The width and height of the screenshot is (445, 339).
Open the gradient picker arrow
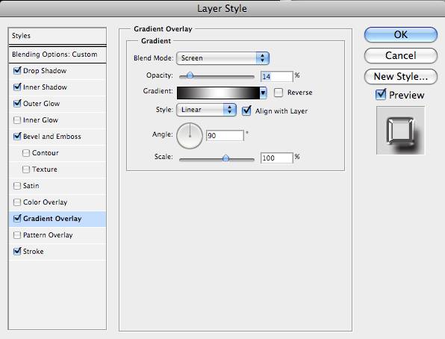pos(264,93)
